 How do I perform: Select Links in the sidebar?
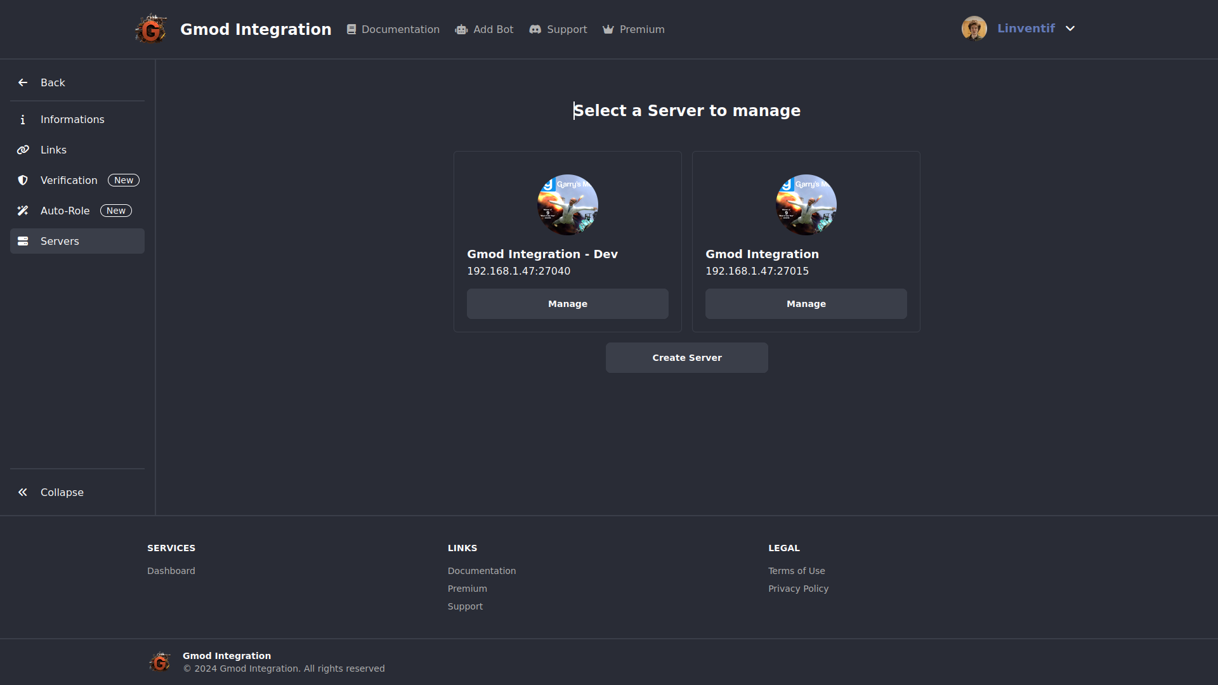click(x=77, y=150)
